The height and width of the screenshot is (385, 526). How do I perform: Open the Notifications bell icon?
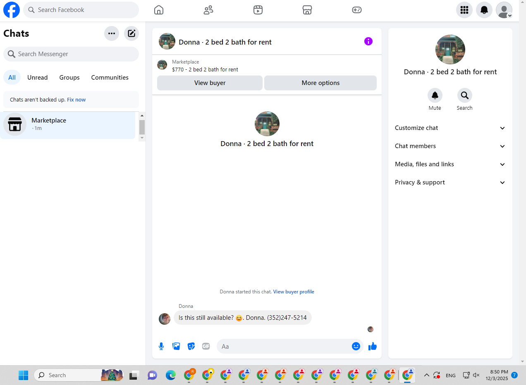click(x=484, y=10)
